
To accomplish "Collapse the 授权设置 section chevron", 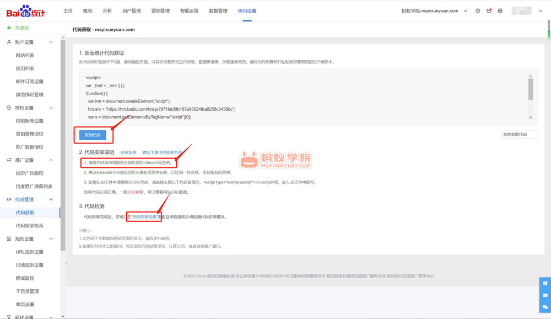I will coord(51,107).
